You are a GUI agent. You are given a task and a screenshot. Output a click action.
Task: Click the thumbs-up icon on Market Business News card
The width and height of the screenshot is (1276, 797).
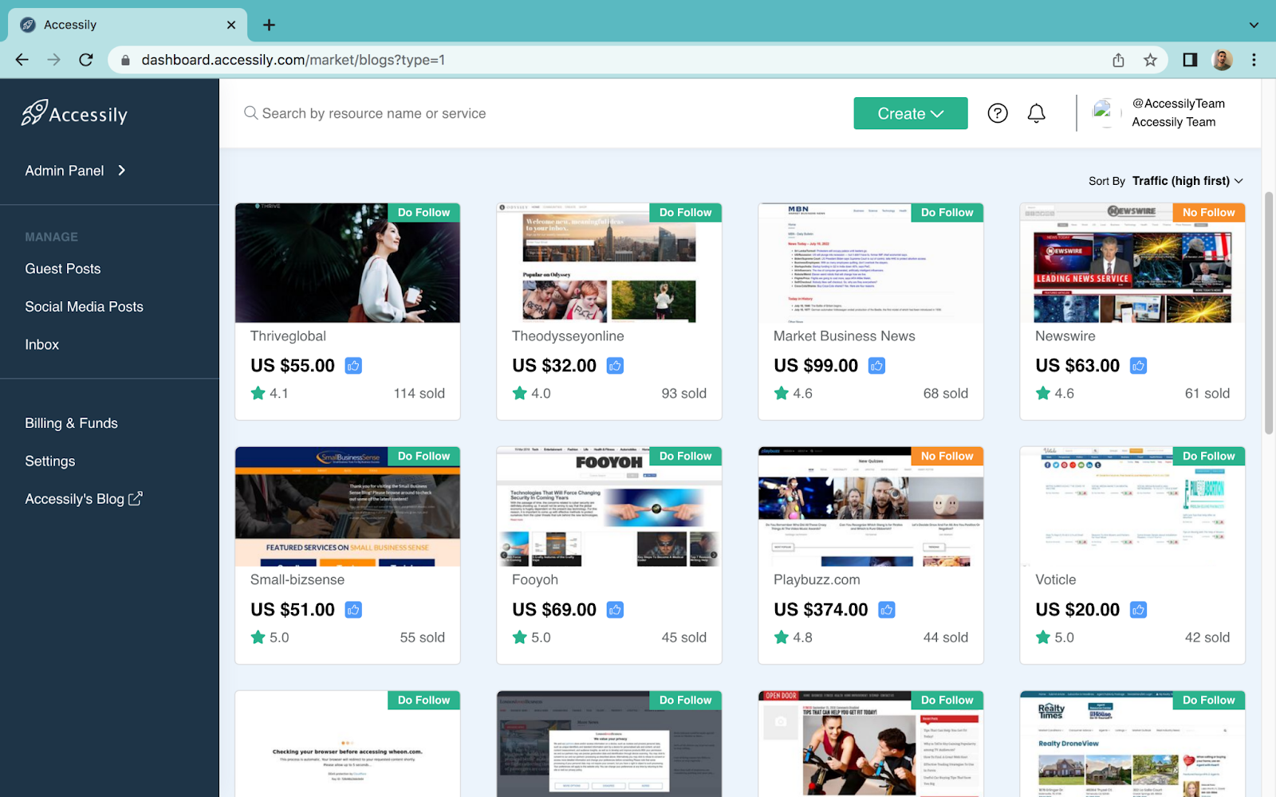click(876, 366)
